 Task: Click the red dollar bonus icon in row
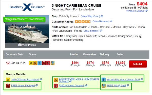48,63
